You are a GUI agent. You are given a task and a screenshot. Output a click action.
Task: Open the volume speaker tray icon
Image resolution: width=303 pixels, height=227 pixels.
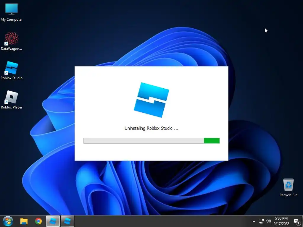pyautogui.click(x=268, y=221)
